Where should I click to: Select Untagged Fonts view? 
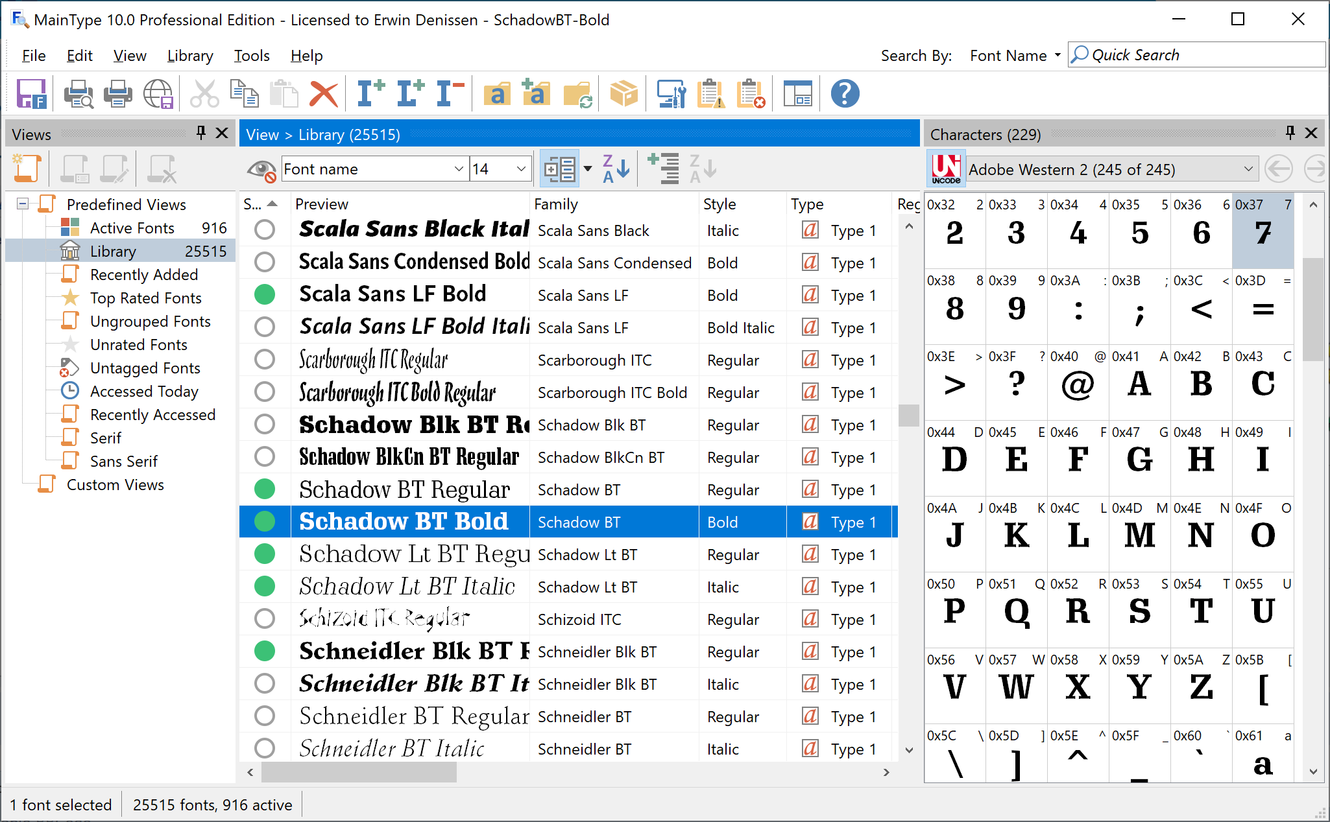pyautogui.click(x=145, y=368)
